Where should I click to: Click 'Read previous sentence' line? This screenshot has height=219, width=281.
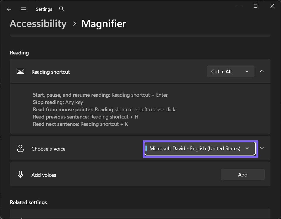point(86,117)
